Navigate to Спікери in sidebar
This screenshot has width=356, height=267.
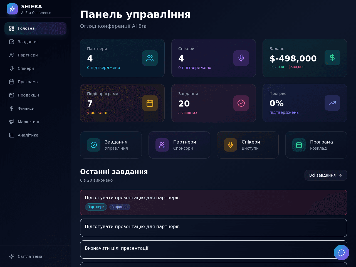coord(35,68)
